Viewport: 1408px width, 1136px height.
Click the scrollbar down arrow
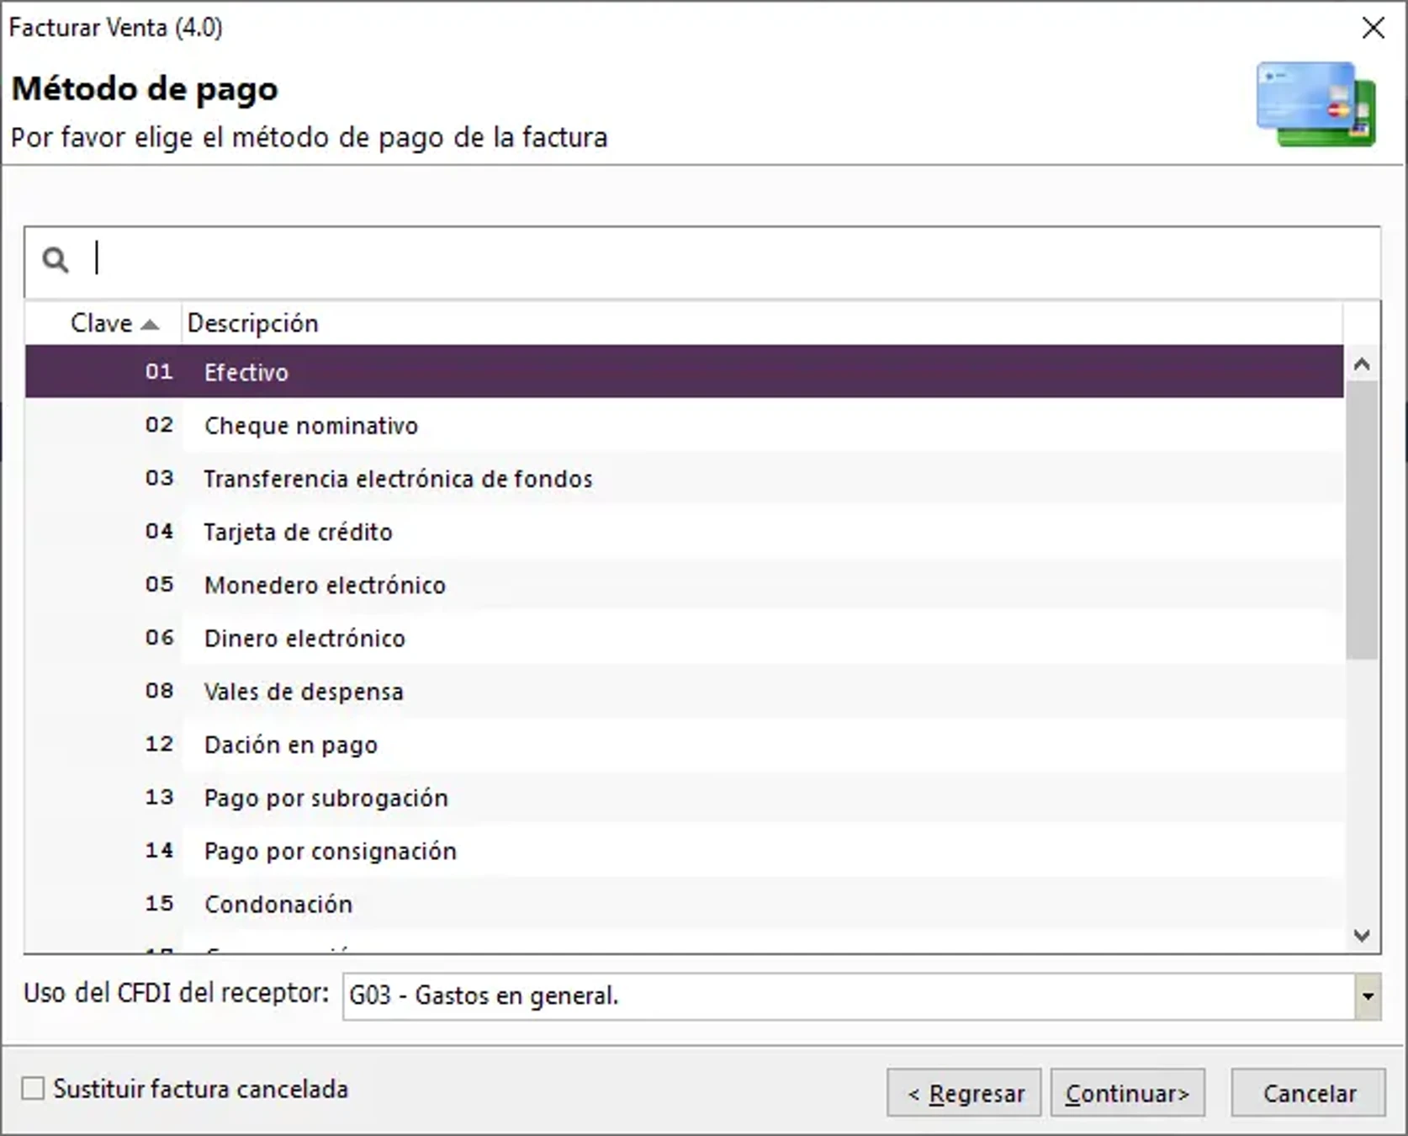[1363, 934]
